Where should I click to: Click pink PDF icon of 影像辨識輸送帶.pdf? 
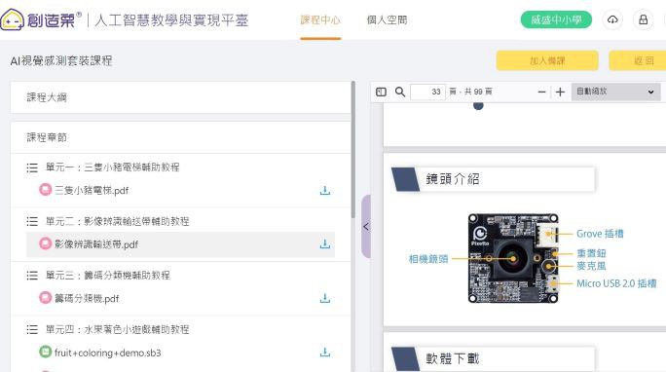tap(46, 243)
